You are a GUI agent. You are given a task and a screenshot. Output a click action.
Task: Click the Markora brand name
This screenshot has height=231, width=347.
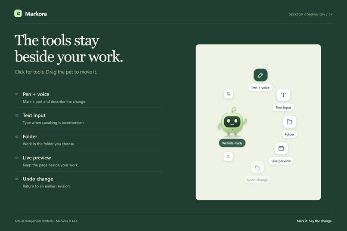click(36, 14)
